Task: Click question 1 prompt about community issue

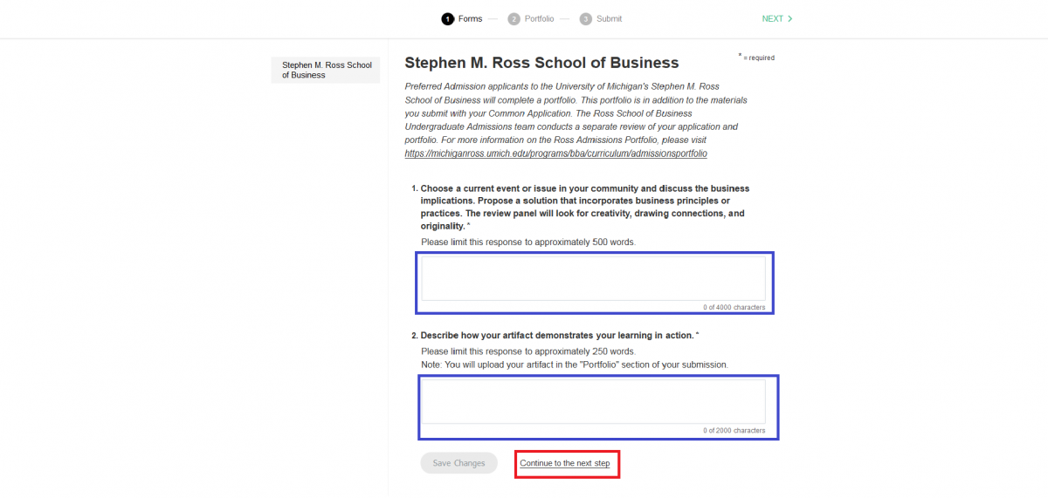Action: pyautogui.click(x=583, y=207)
